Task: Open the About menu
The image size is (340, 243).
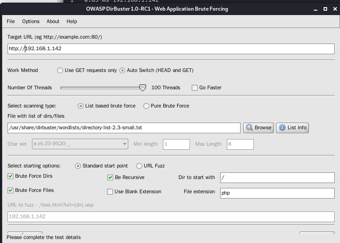Action: [x=53, y=21]
